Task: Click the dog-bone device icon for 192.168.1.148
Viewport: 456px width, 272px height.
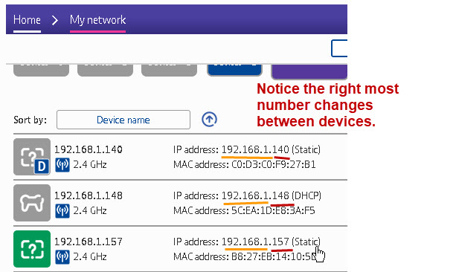Action: pos(32,203)
